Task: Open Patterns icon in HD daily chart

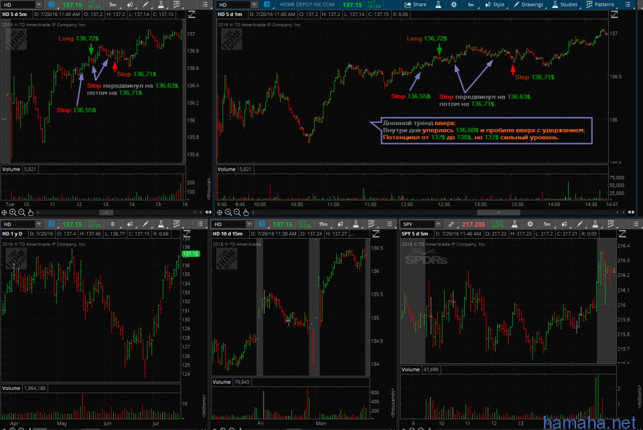Action: pos(176,225)
